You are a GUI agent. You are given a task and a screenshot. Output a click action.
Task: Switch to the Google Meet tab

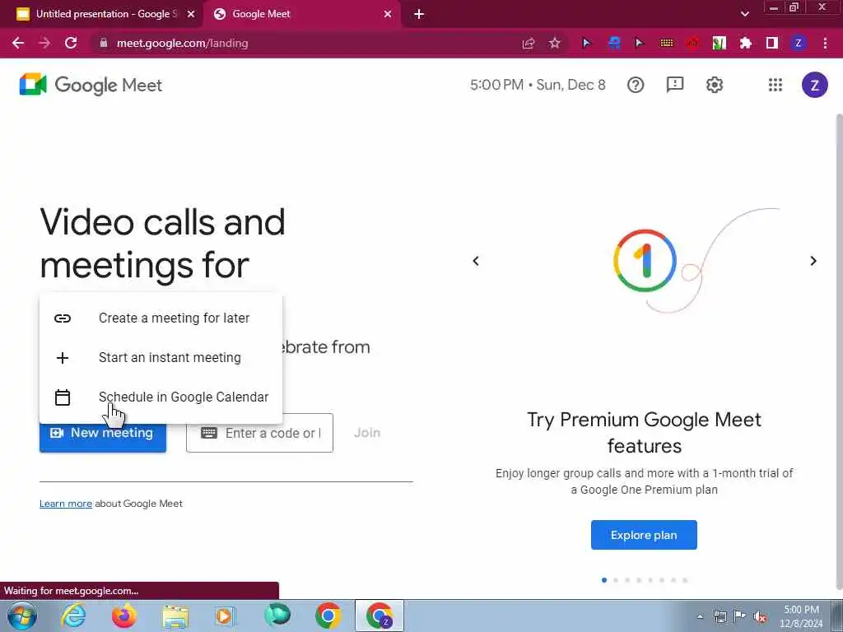pyautogui.click(x=301, y=14)
